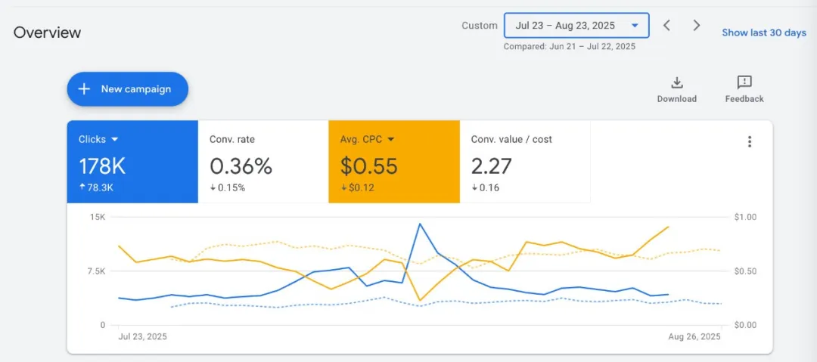Click the Jul 23, 2025 axis label
This screenshot has width=817, height=362.
coord(143,336)
